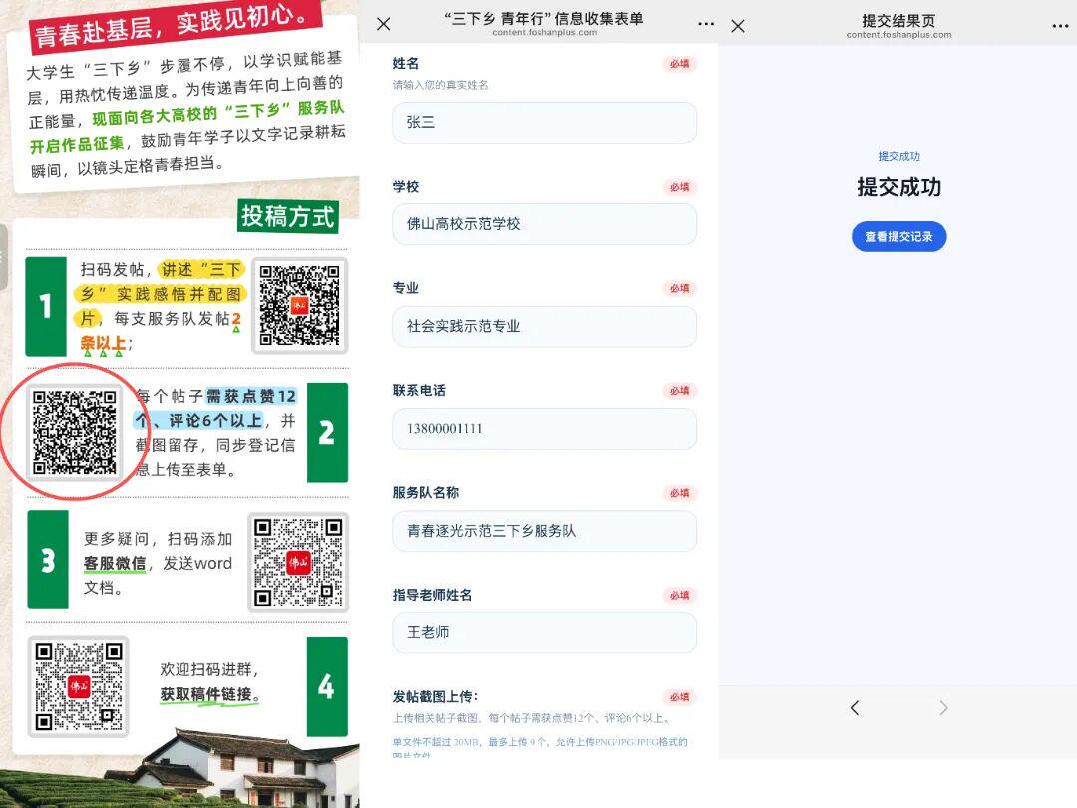Click the 客服微信 highlighted text
Image resolution: width=1077 pixels, height=808 pixels.
pyautogui.click(x=115, y=564)
